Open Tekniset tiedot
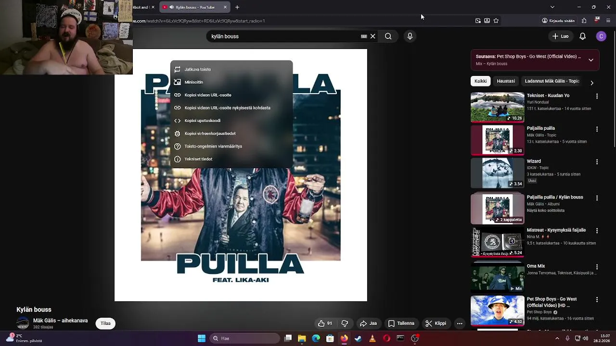Viewport: 616px width, 346px height. tap(231, 159)
